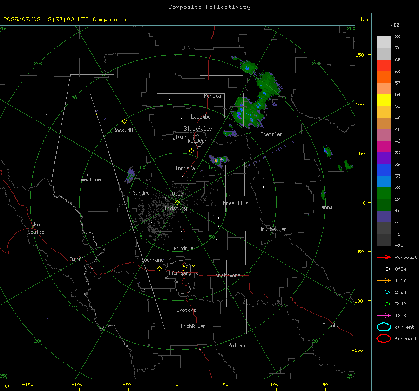Click the white 09EA arrow in legend
The width and height of the screenshot is (419, 391).
tap(384, 269)
